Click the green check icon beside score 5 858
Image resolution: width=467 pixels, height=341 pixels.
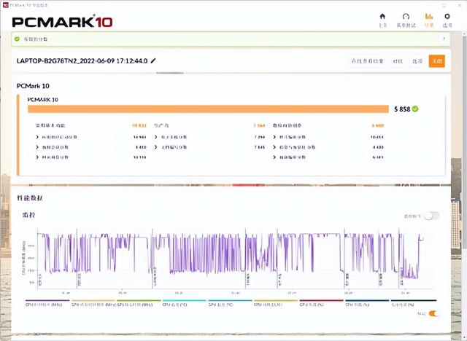tap(415, 109)
